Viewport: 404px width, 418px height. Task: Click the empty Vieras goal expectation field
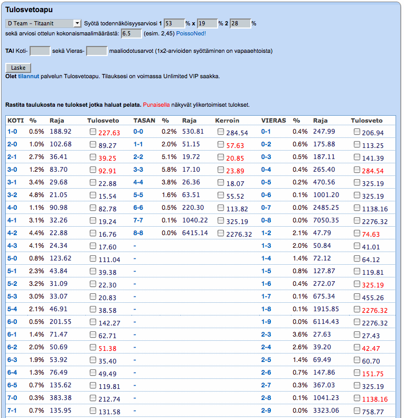[x=97, y=51]
